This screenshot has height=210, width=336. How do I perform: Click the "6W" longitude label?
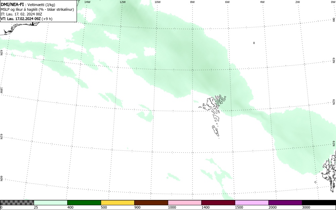coord(227,2)
